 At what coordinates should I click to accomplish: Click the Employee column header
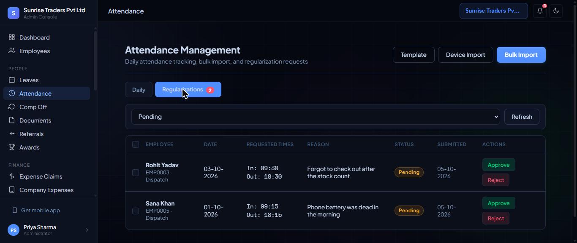click(159, 144)
